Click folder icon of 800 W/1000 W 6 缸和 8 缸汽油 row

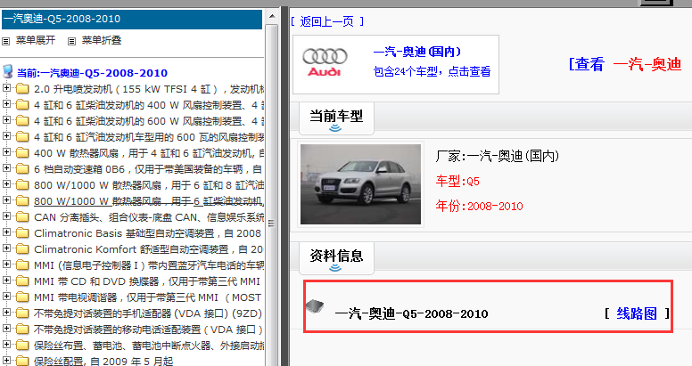[x=22, y=185]
